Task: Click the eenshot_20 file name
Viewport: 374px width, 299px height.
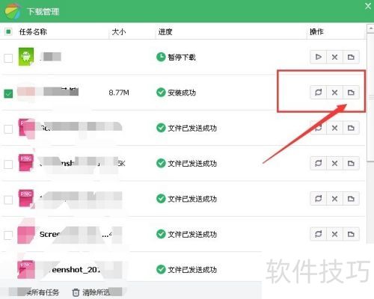Action: pyautogui.click(x=76, y=270)
